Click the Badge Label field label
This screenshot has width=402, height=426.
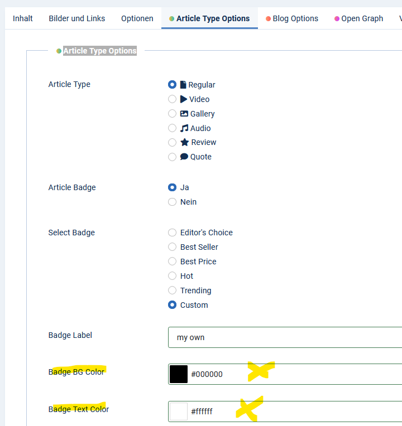[x=70, y=335]
